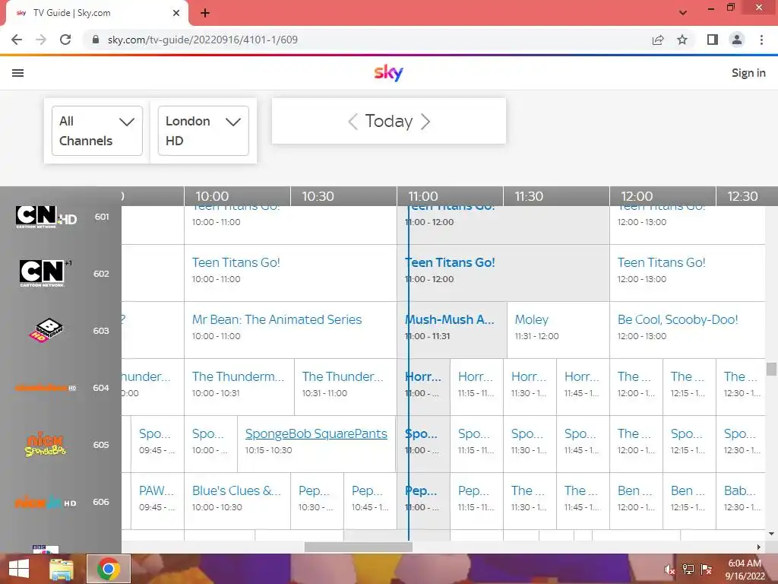Open a new browser tab
This screenshot has width=778, height=584.
[205, 14]
